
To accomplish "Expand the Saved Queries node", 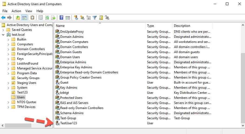I will [x=3, y=30].
